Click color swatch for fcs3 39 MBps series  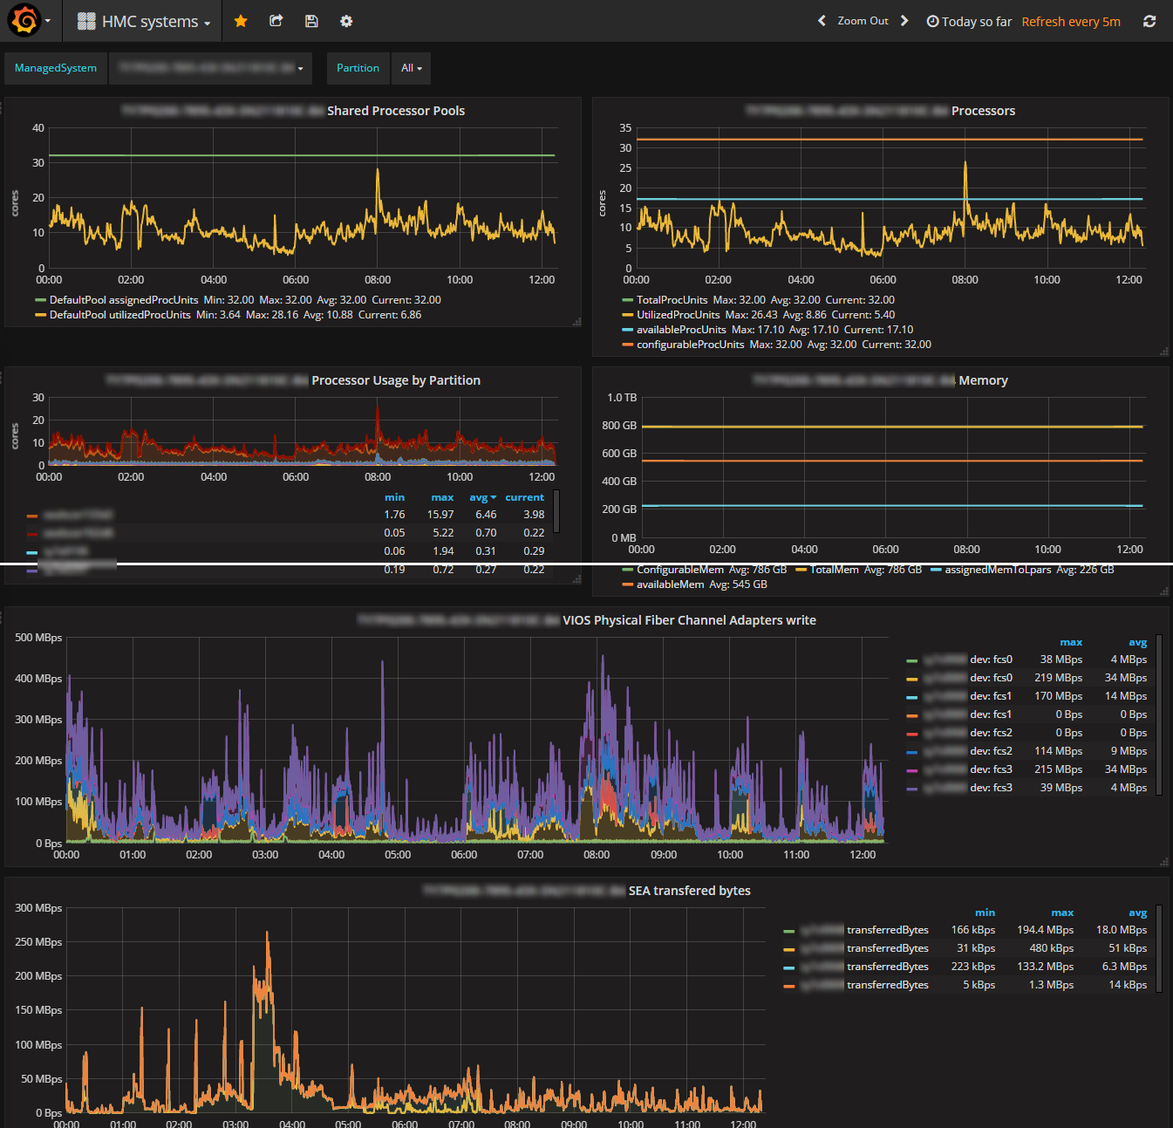911,789
